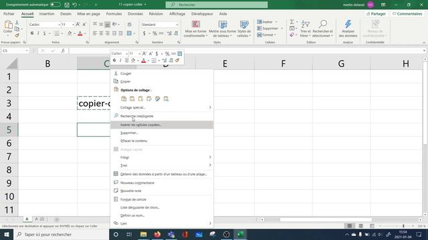
Task: Choose Insérer les cellules copiées
Action: pos(162,125)
